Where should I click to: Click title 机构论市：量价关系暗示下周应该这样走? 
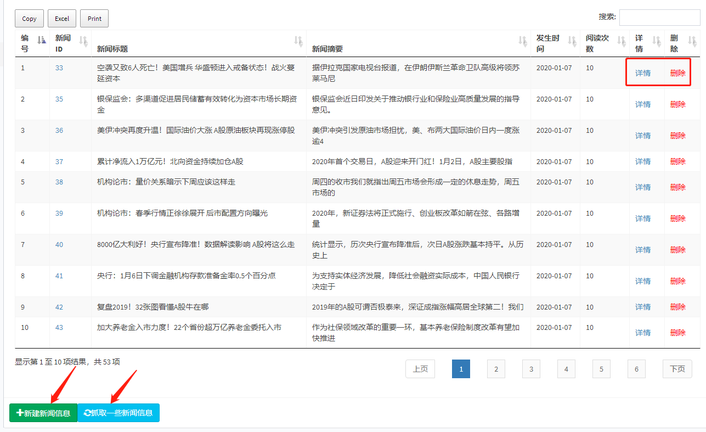[166, 182]
